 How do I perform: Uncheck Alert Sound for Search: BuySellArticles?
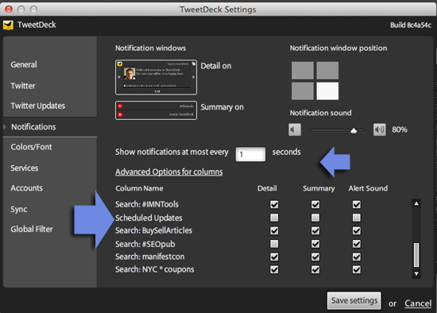[x=357, y=230]
